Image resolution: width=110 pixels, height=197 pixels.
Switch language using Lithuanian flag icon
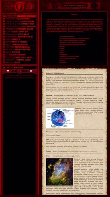(8, 71)
